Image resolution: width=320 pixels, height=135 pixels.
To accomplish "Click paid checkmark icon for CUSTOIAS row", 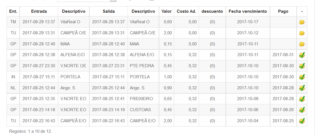I will pyautogui.click(x=302, y=110).
